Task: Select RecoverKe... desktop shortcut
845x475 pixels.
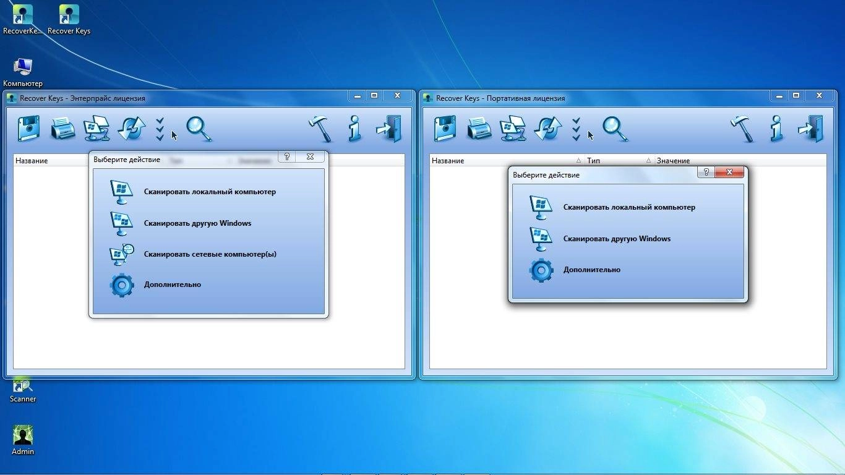Action: (23, 20)
